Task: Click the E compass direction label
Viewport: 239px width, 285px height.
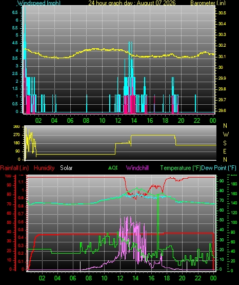Action: 225,151
